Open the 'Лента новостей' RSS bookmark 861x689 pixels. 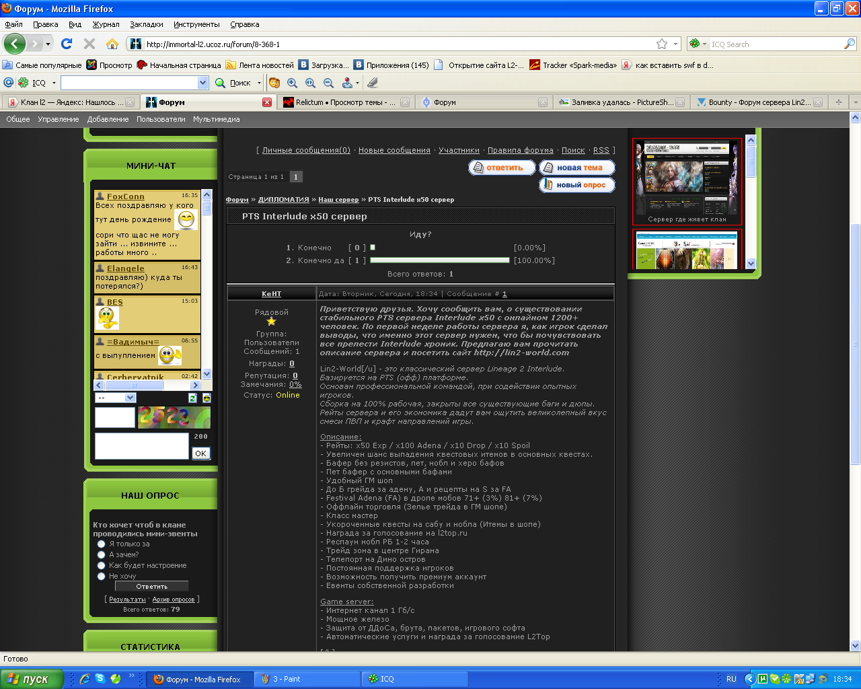260,65
